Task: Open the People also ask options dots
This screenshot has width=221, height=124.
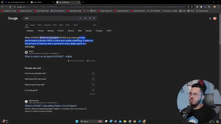Action: pos(43,68)
